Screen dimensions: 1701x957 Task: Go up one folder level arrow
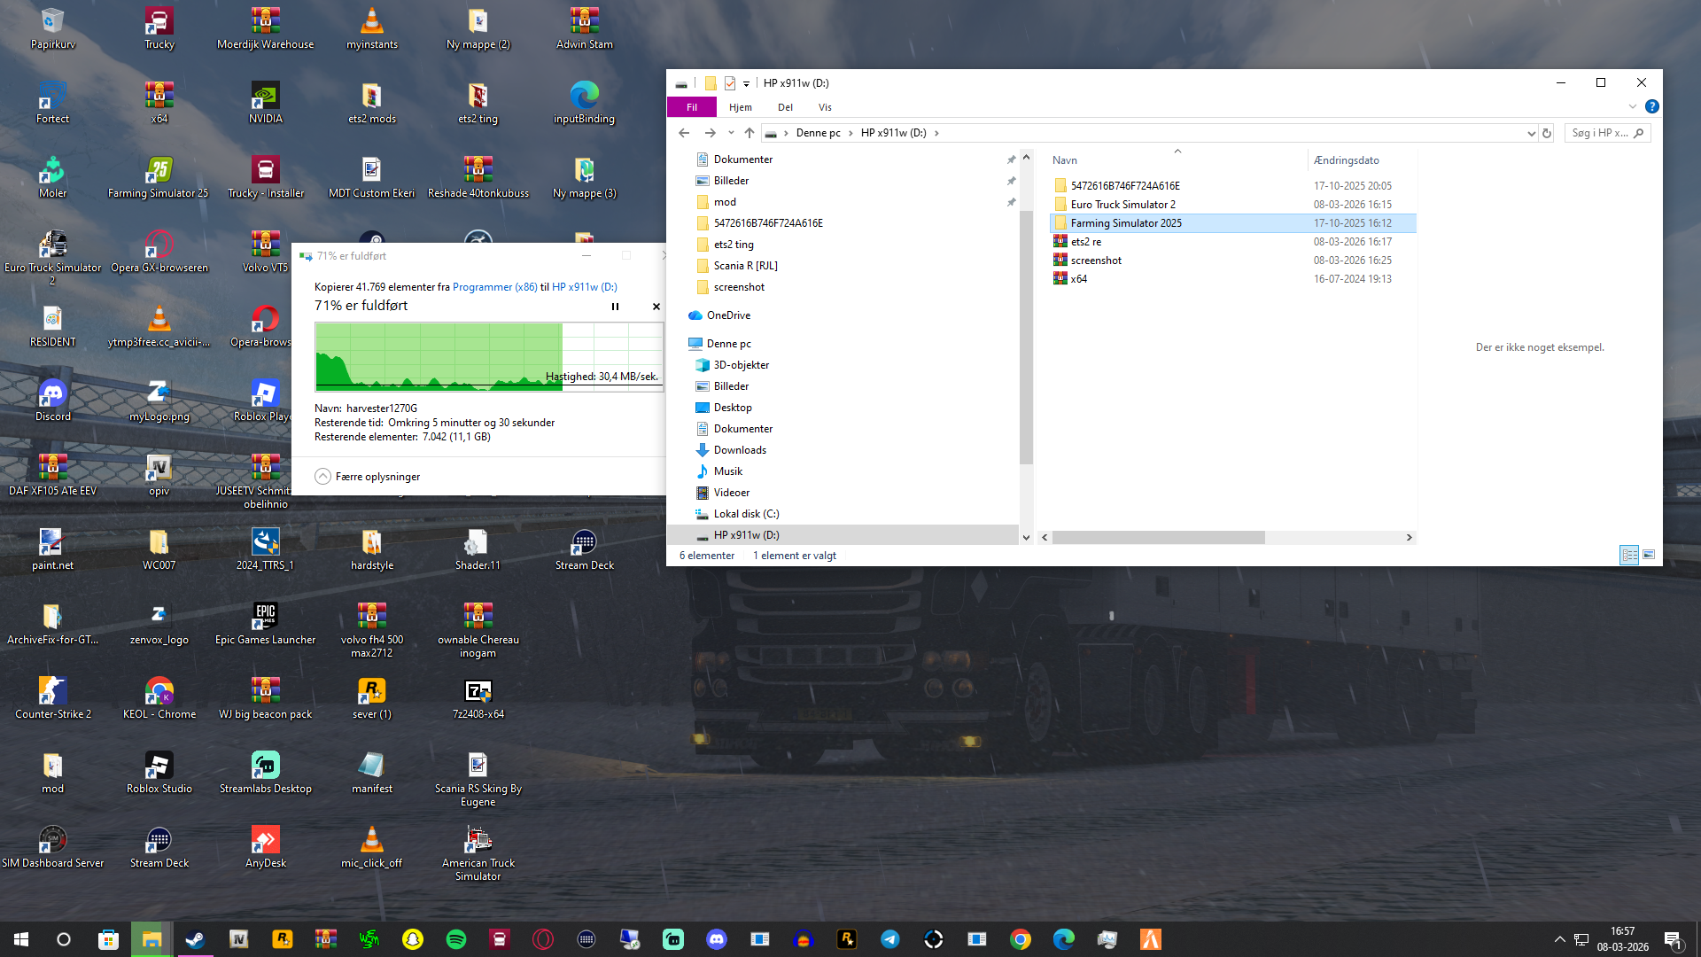[750, 133]
